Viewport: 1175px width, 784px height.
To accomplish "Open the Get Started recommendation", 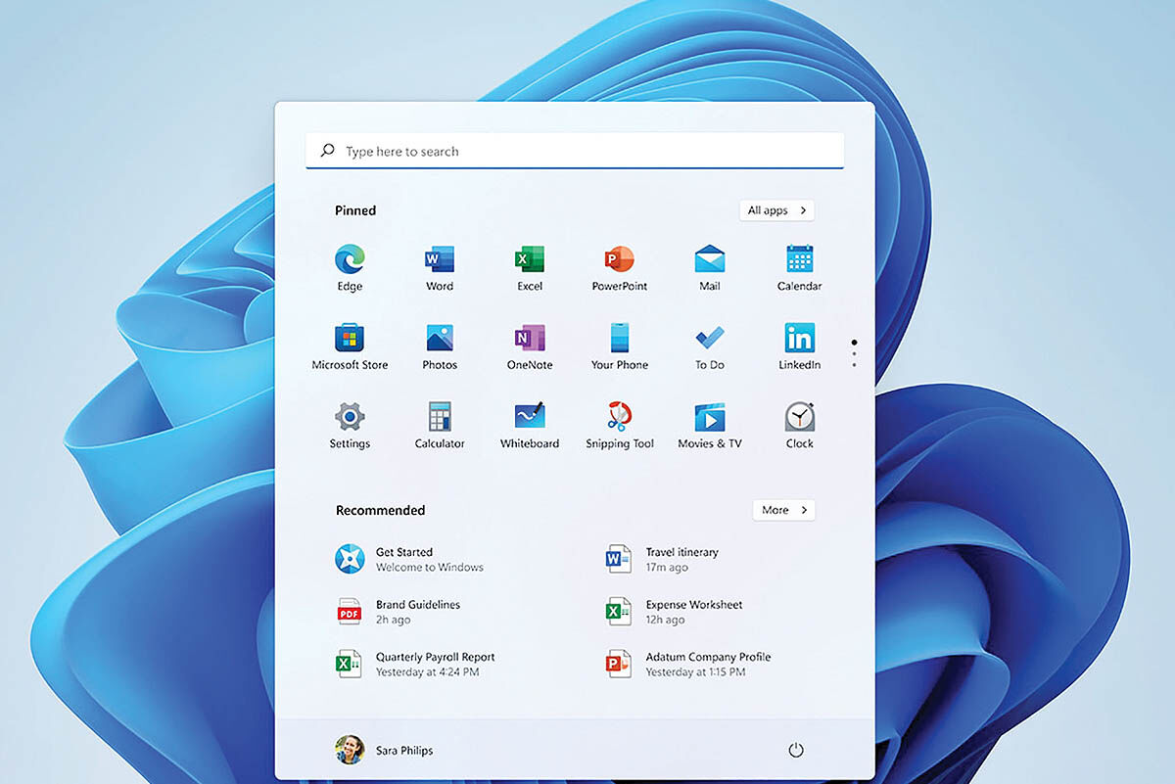I will click(x=409, y=559).
